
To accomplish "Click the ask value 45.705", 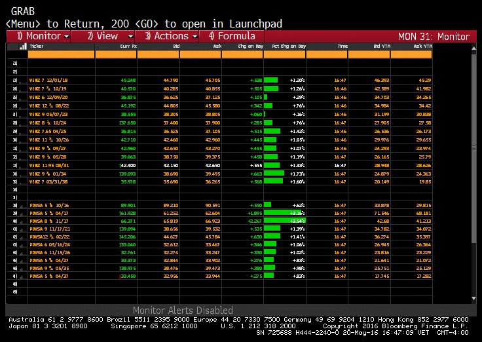I will [213, 81].
